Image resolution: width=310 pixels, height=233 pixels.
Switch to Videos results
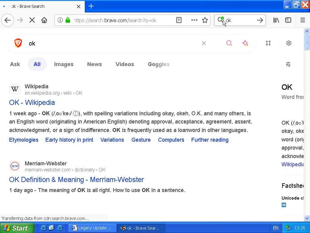[125, 64]
